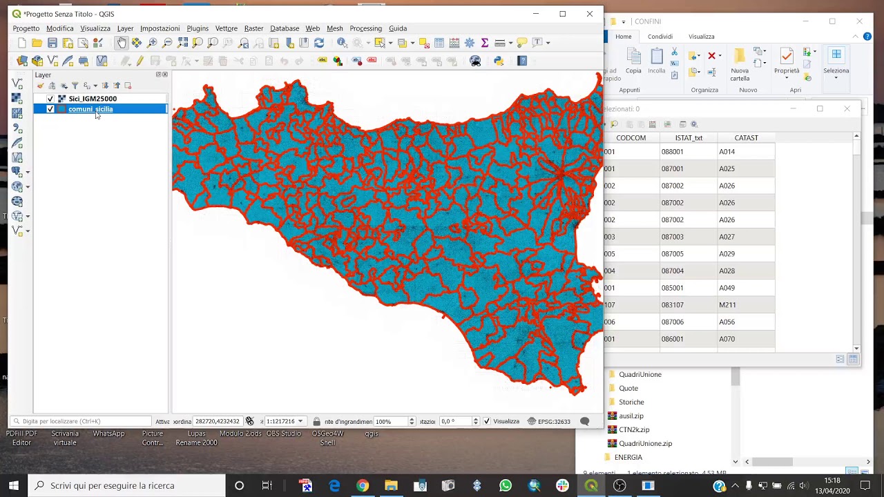Open WhatsApp from the taskbar
Viewport: 884px width, 497px height.
click(506, 485)
